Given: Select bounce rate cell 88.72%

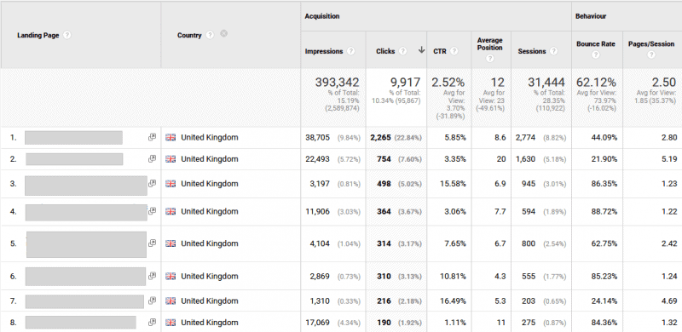Looking at the screenshot, I should point(604,211).
